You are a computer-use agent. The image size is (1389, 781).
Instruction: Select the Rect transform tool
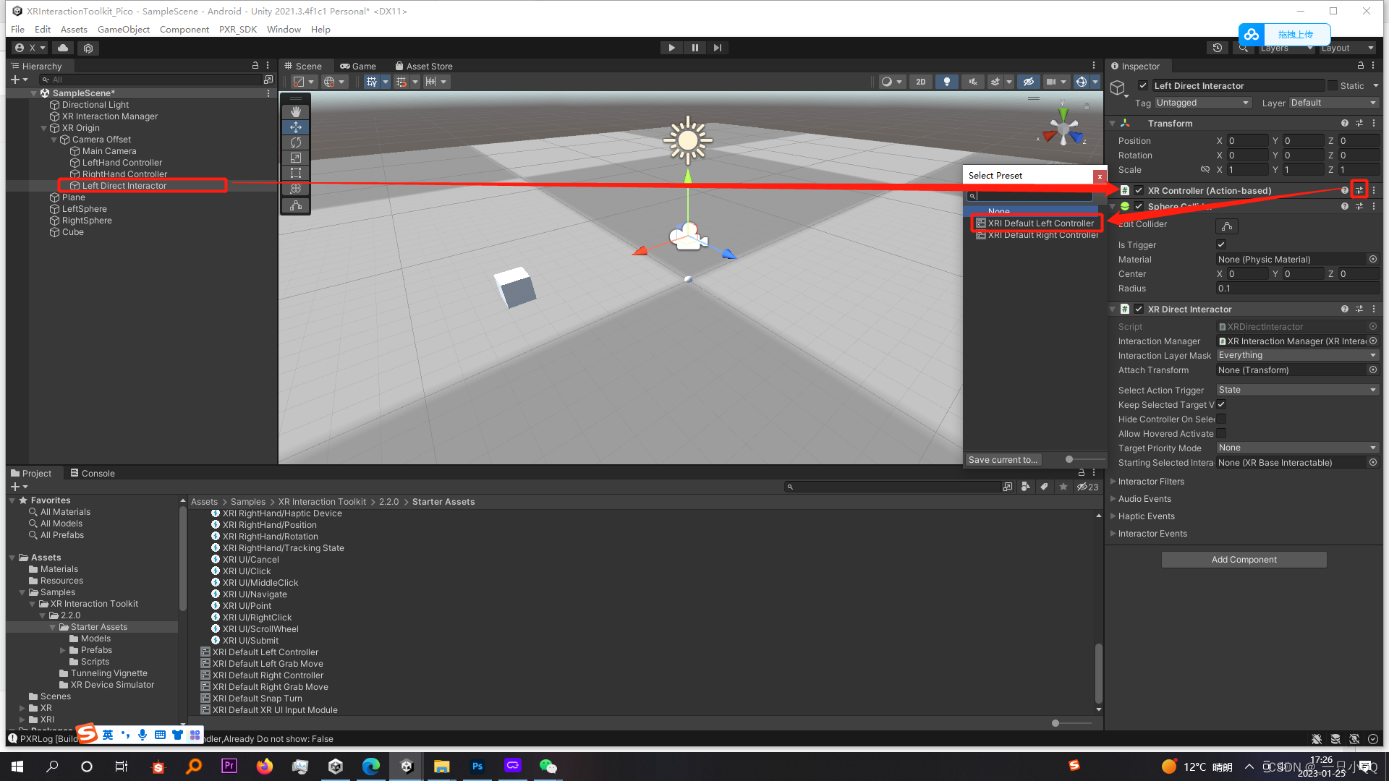(x=295, y=173)
